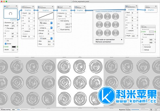Click the Arc node Graphics output port

[18, 20]
